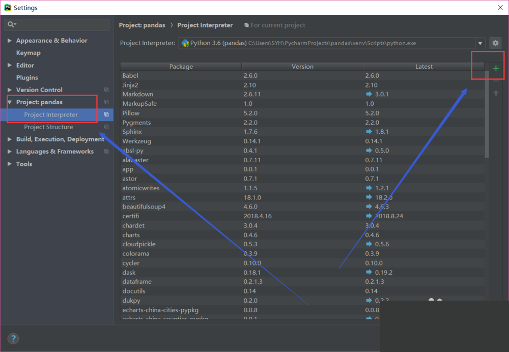Click the app package row
The height and width of the screenshot is (352, 509).
pyautogui.click(x=302, y=169)
